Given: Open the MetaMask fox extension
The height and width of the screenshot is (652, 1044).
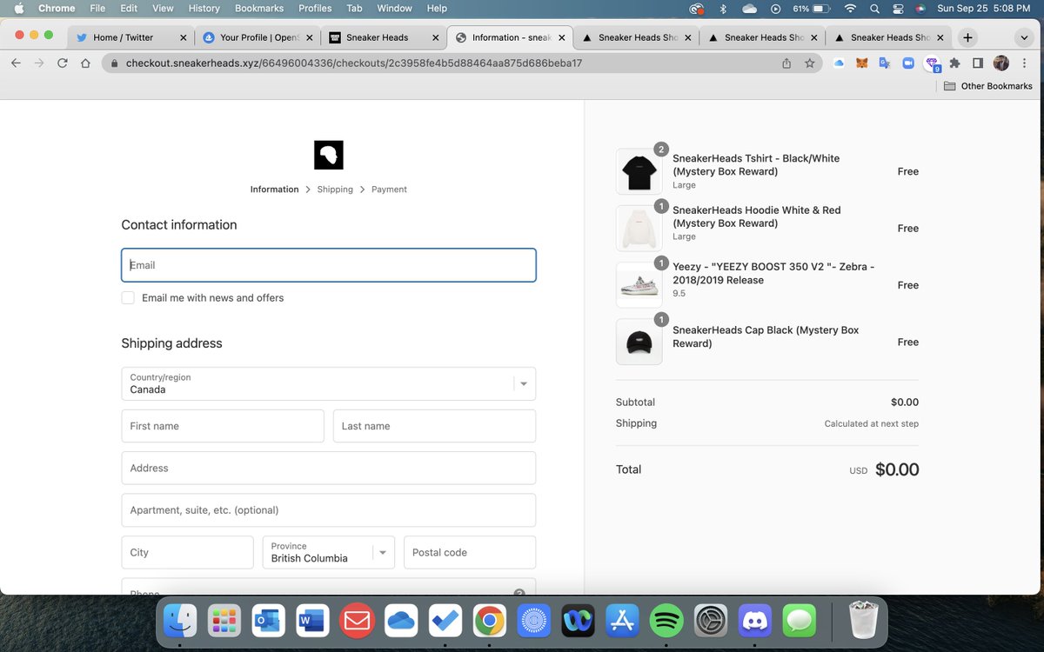Looking at the screenshot, I should point(861,63).
